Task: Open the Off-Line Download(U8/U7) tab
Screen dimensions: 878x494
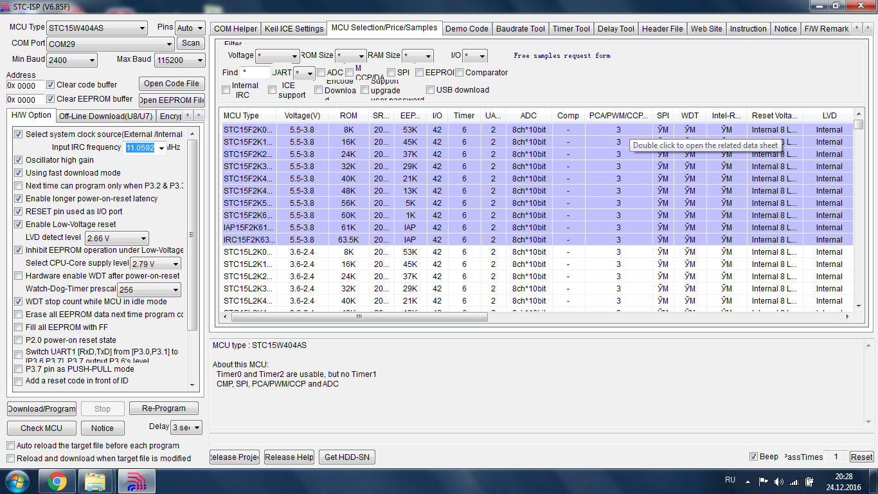Action: pyautogui.click(x=106, y=116)
